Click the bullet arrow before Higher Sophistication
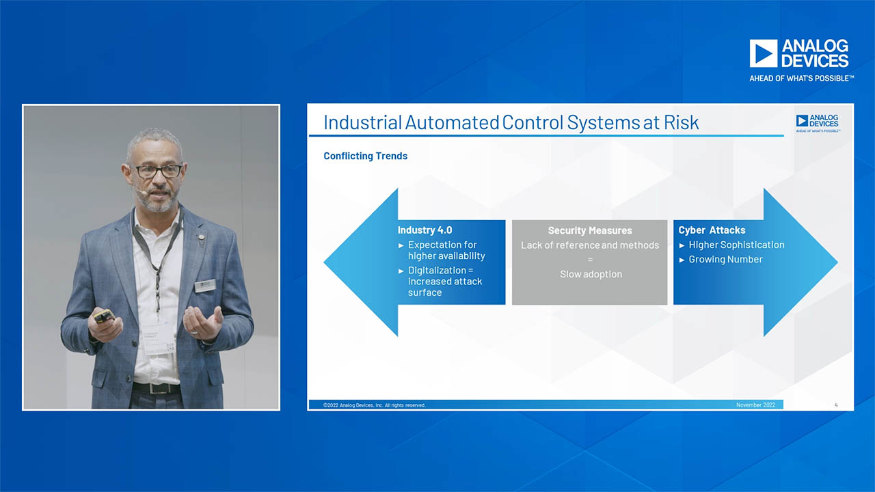875x492 pixels. [682, 245]
